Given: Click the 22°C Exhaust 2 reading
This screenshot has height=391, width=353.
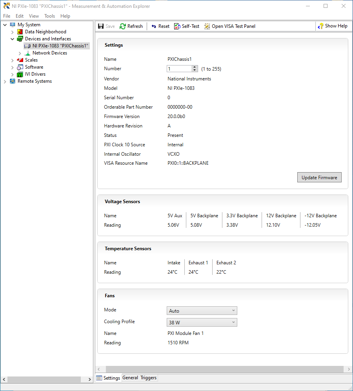Looking at the screenshot, I should tap(221, 272).
